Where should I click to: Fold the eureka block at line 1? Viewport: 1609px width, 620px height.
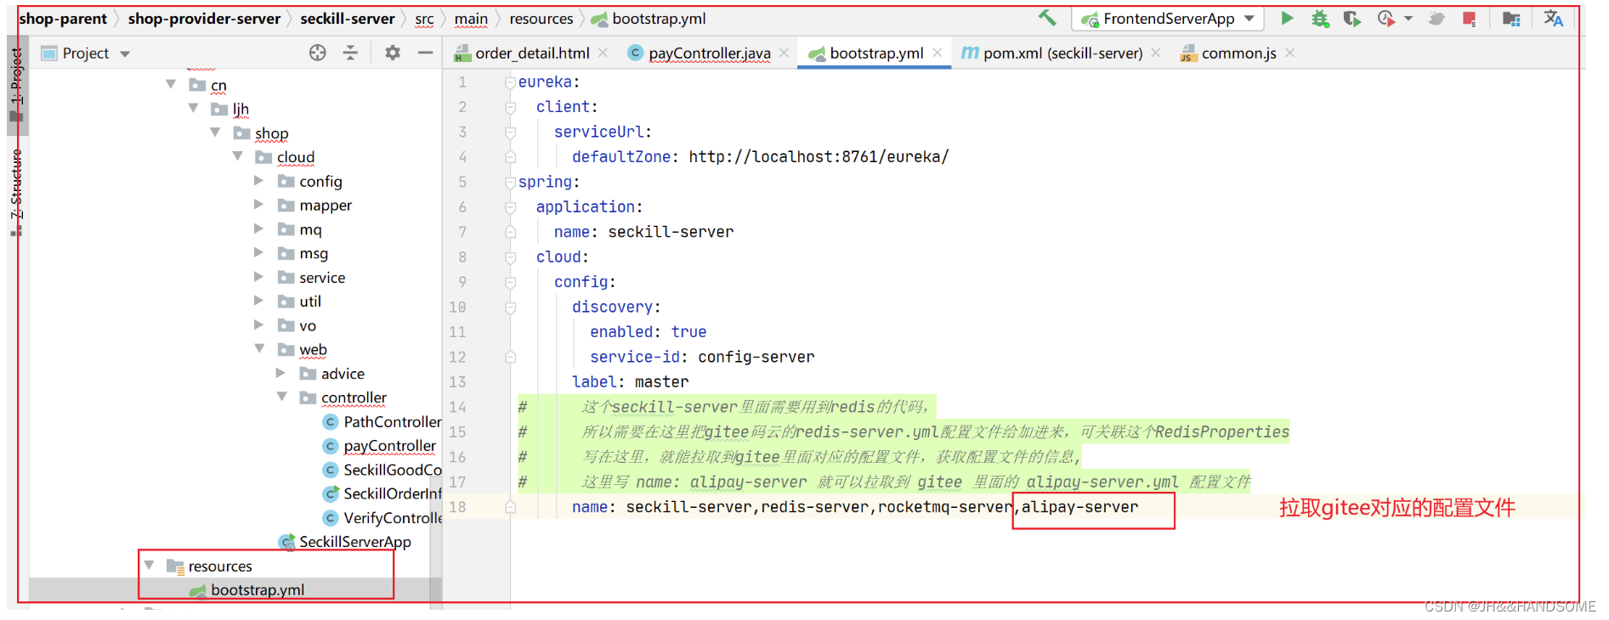[510, 82]
